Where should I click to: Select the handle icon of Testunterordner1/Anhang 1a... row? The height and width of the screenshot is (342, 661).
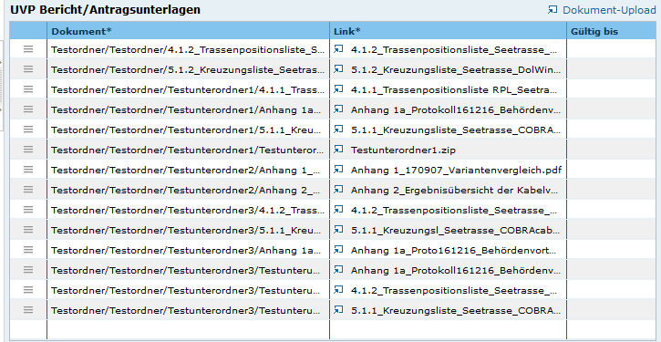coord(28,109)
